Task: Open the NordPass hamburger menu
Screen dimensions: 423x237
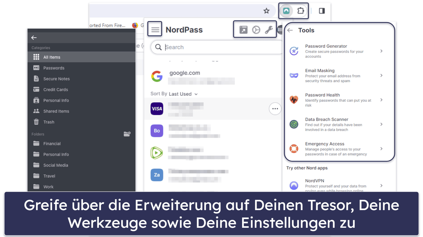Action: point(155,30)
